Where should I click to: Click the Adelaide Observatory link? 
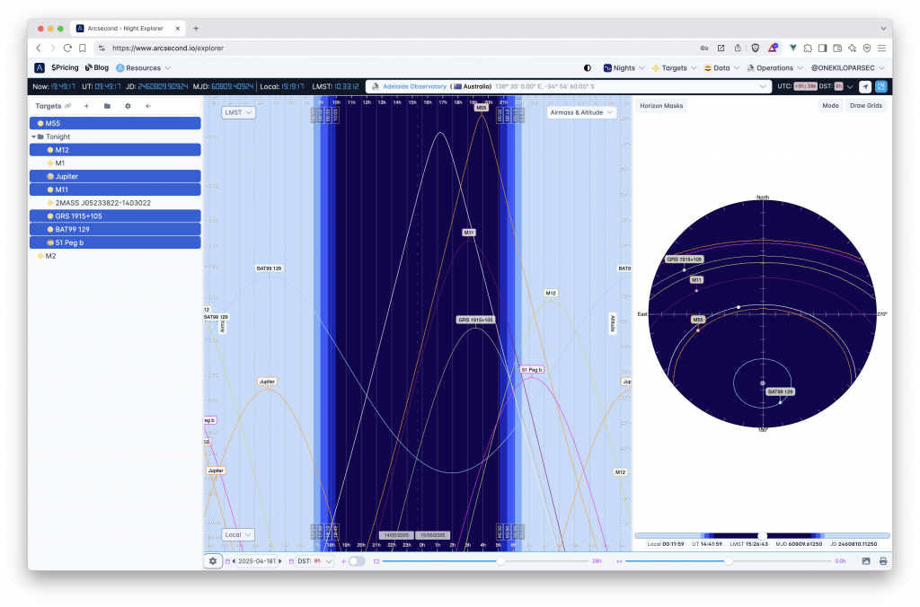[x=415, y=86]
